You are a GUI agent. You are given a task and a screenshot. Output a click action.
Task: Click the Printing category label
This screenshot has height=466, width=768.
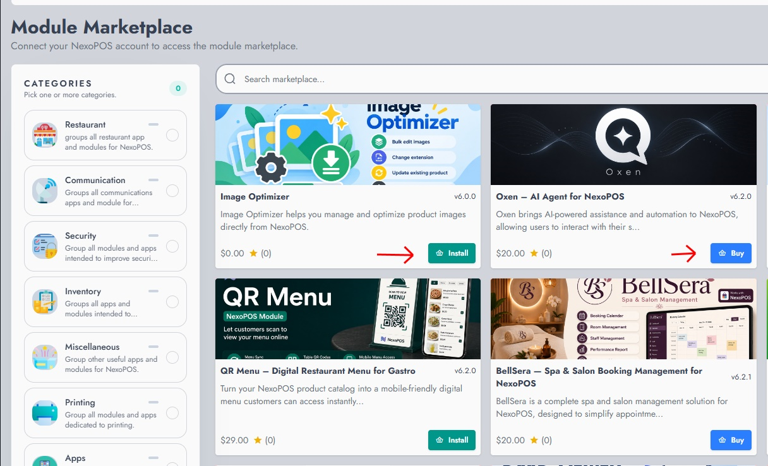[80, 403]
